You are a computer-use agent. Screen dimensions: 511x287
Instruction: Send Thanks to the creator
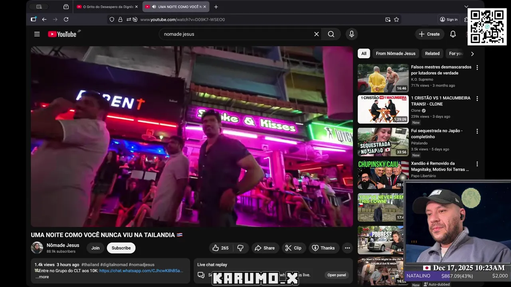click(323, 248)
